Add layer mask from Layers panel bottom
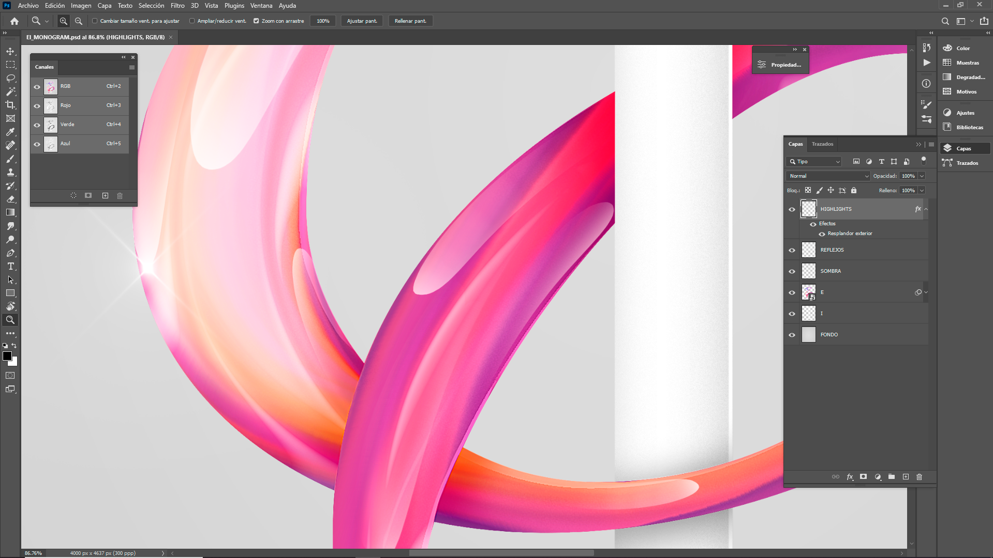 point(863,477)
